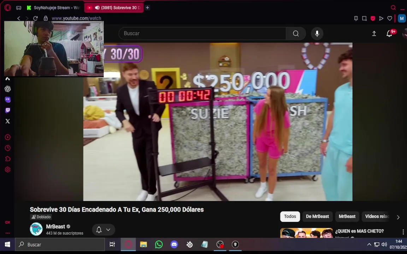Open a new browser tab
The width and height of the screenshot is (407, 254).
point(147,8)
